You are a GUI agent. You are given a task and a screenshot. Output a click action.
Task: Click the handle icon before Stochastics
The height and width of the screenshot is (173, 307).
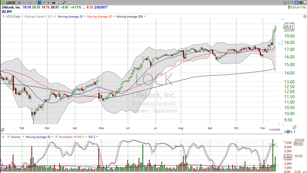56,137
